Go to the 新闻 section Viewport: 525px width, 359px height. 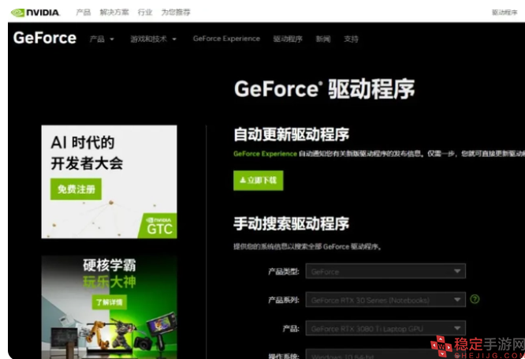point(323,39)
